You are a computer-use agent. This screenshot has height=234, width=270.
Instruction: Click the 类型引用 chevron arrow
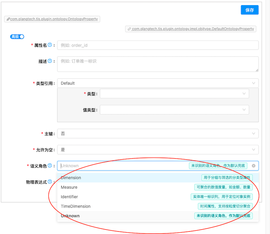[253, 83]
